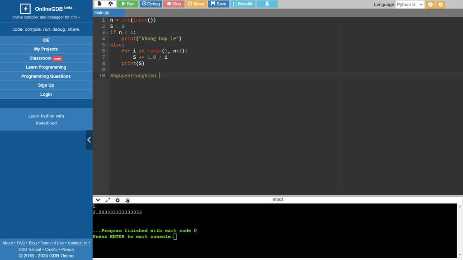Click line number 1 in the gutter
This screenshot has width=463, height=260.
[x=104, y=20]
